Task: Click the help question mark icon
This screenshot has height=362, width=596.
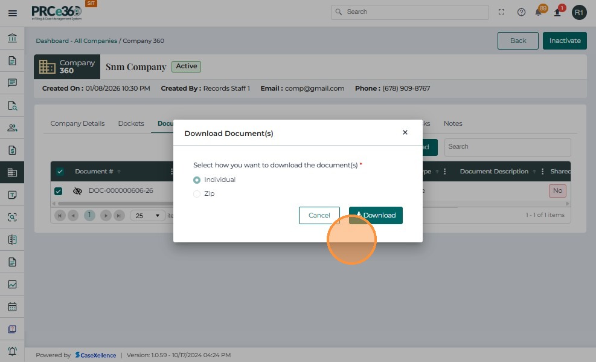Action: click(x=521, y=12)
